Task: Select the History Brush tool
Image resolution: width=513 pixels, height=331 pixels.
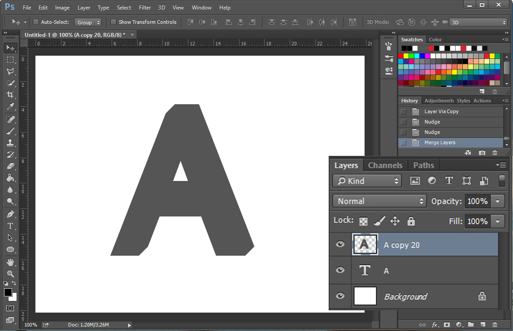Action: click(x=10, y=154)
